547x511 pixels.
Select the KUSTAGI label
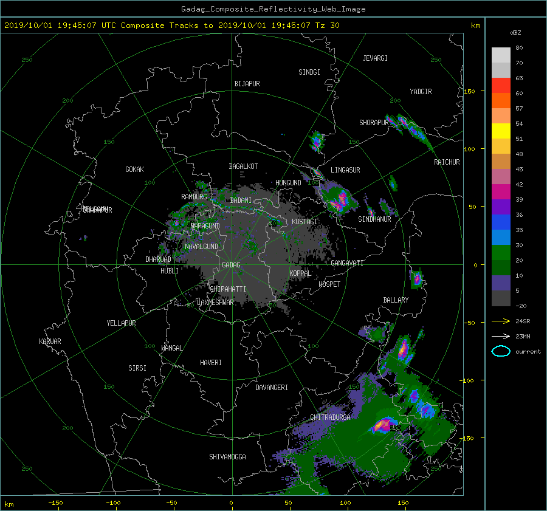coord(304,222)
